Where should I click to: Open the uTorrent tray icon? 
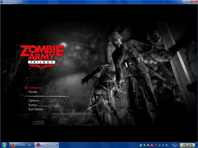(x=141, y=145)
